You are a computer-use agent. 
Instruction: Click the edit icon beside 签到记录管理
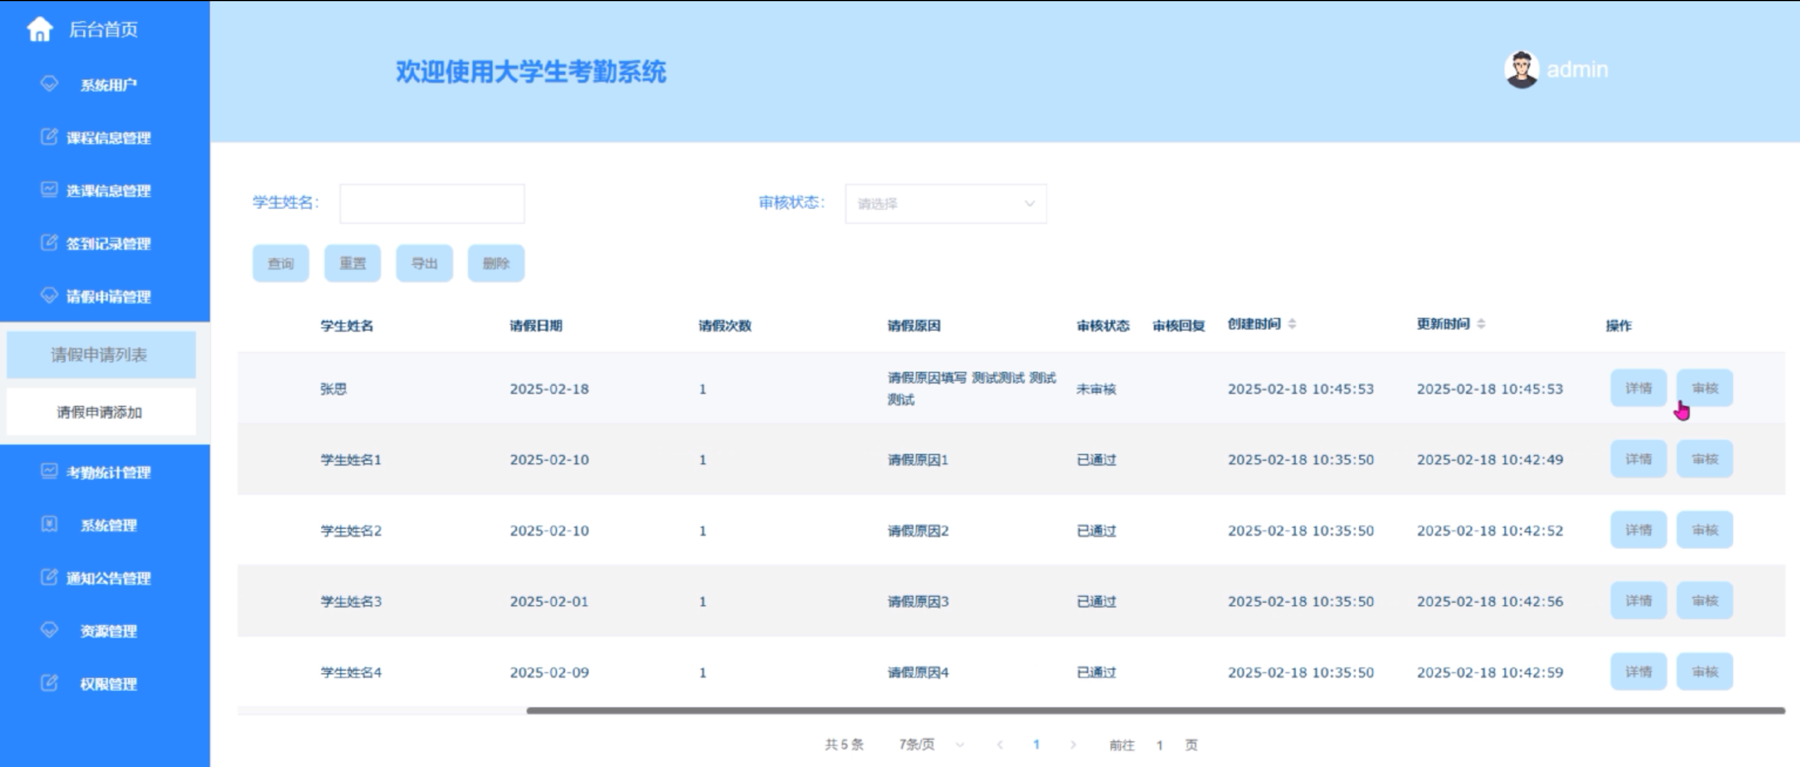point(49,243)
